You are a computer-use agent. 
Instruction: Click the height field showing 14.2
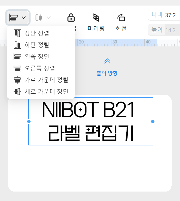tap(164, 30)
